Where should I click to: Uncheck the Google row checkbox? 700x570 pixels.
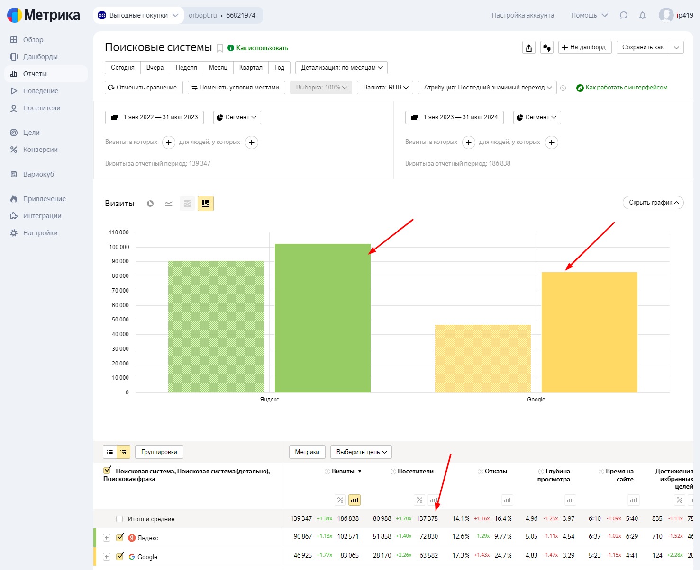pos(120,556)
